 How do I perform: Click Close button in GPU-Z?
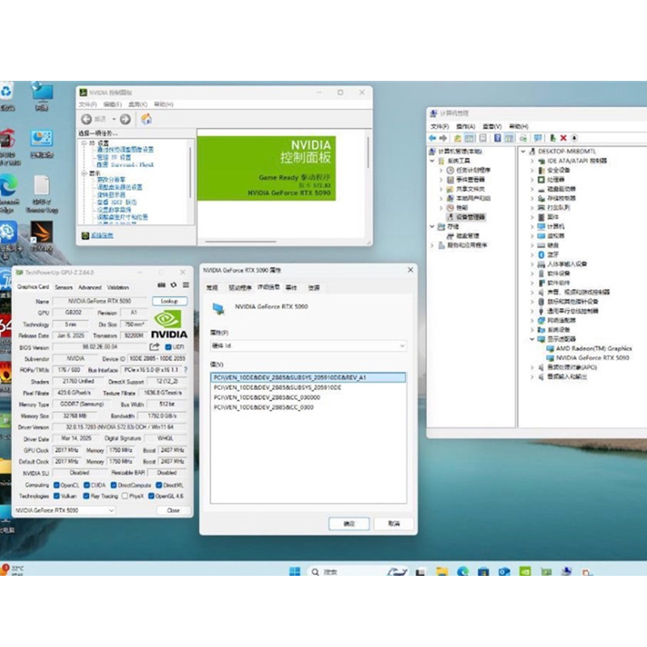tap(173, 510)
